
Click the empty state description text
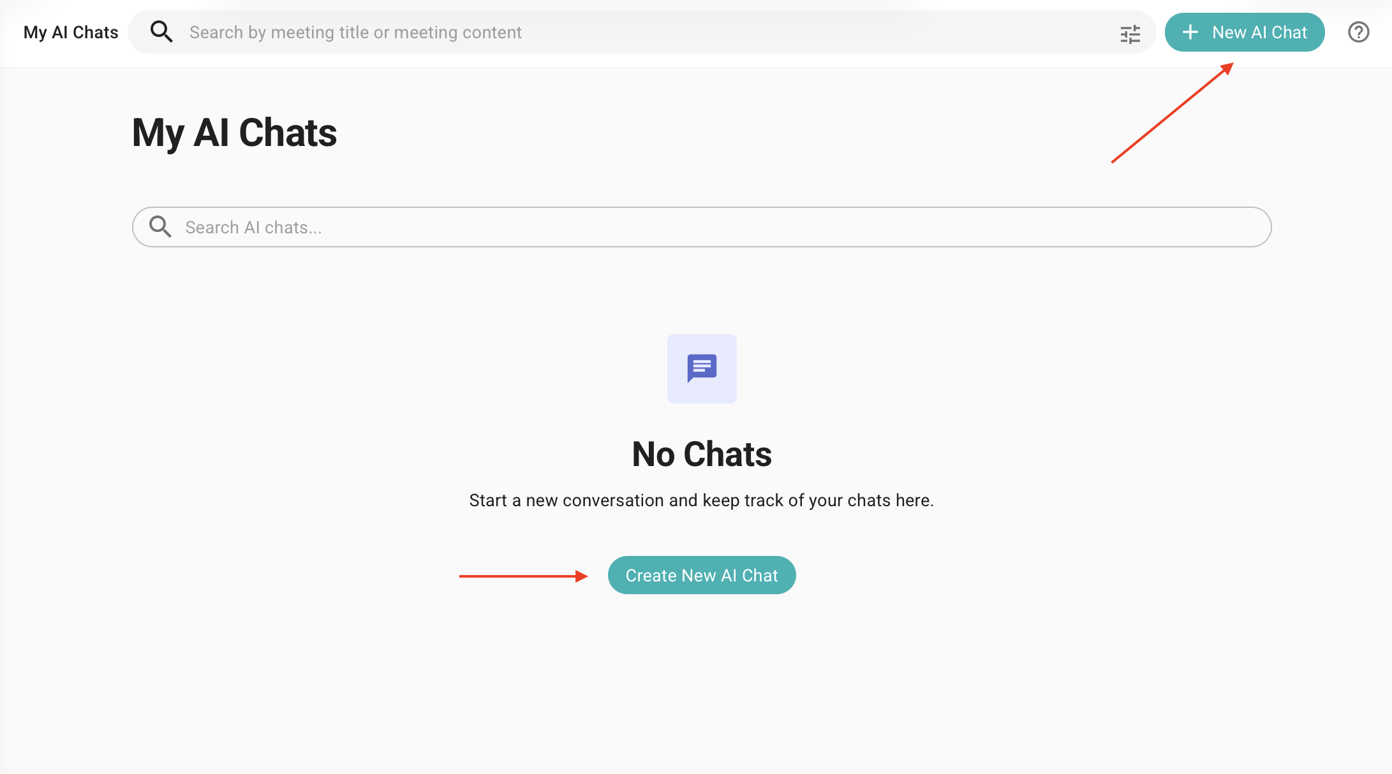pos(701,500)
